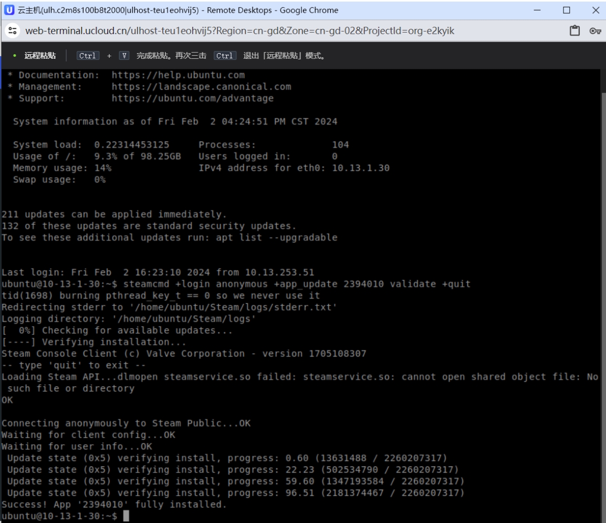The image size is (606, 523).
Task: Close the Remote Desktops Chrome window
Action: click(x=595, y=10)
